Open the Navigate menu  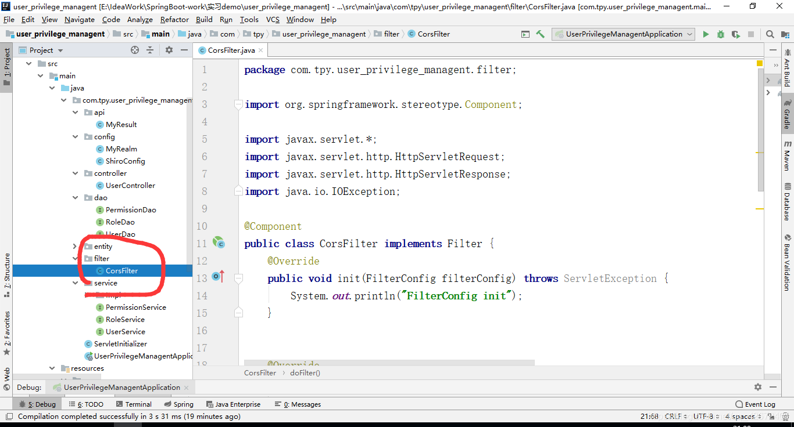80,19
